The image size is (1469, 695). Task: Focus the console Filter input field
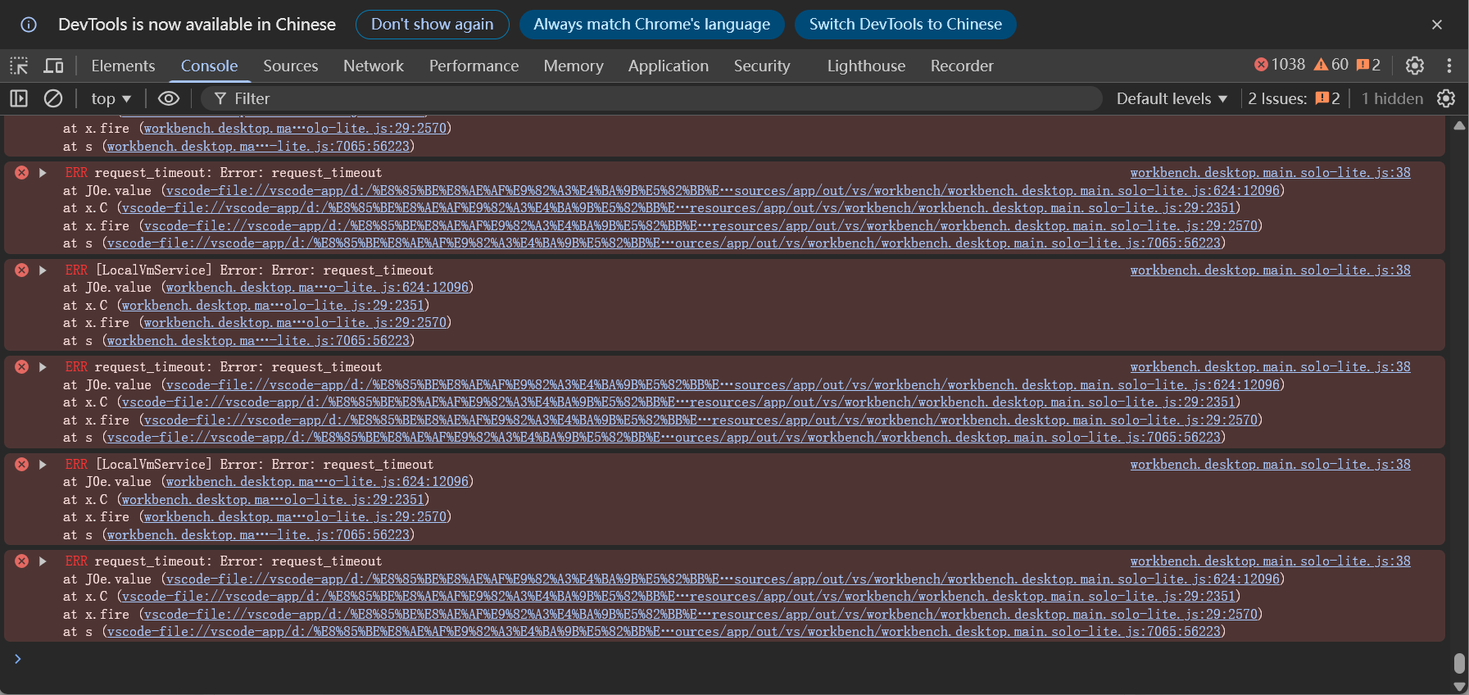651,98
